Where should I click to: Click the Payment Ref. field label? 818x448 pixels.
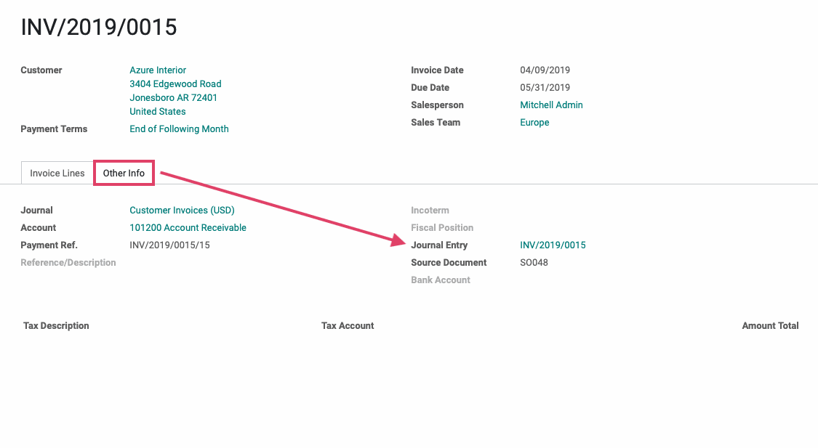49,245
